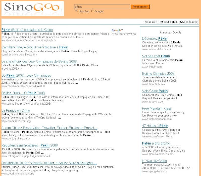Open the Vols Chine Pekin ad
Image resolution: width=201 pixels, height=176 pixels.
tap(155, 91)
